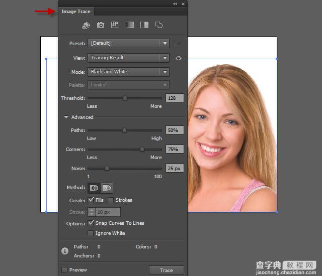Viewport: 322px width, 276px height.
Task: Close the Image Trace panel
Action: [183, 4]
